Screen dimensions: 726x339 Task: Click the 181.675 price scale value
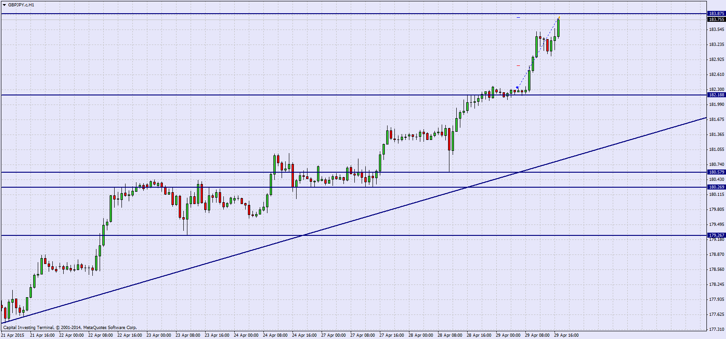pyautogui.click(x=716, y=120)
